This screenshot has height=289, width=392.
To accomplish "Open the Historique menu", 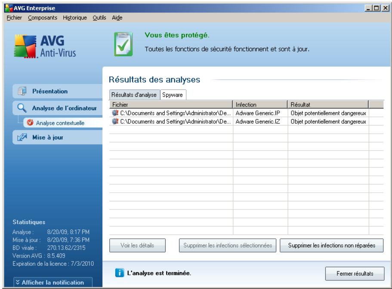I will click(75, 18).
